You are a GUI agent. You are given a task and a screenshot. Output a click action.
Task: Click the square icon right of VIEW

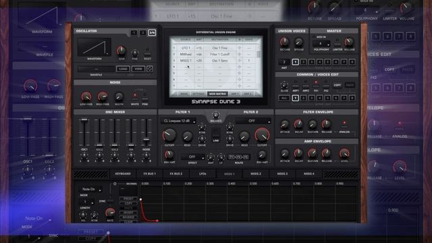150,69
